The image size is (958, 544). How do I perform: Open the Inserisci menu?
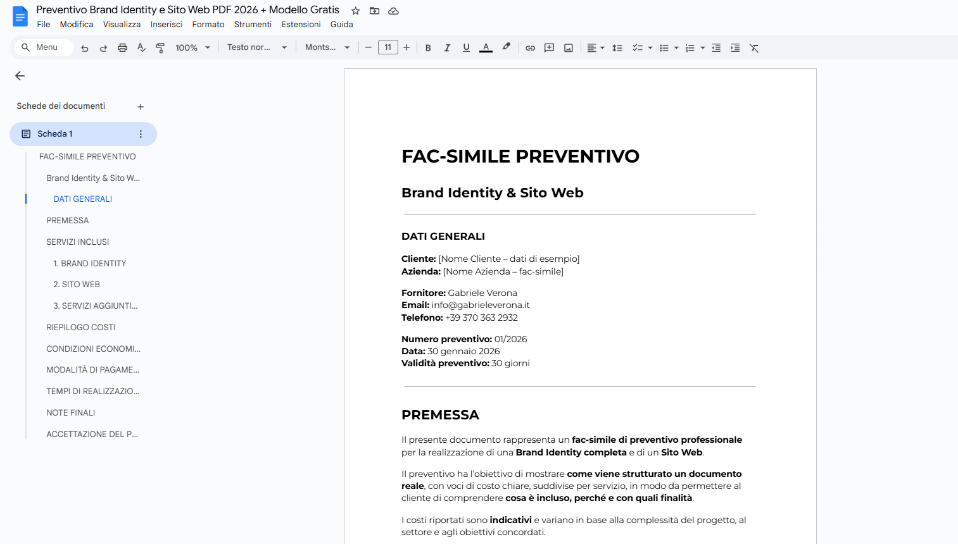(x=167, y=25)
